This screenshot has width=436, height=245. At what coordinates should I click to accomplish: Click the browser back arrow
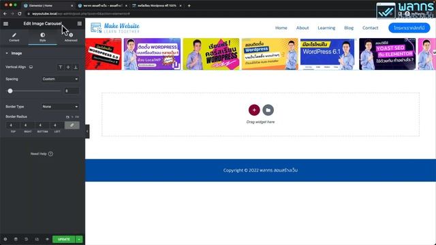pyautogui.click(x=5, y=14)
